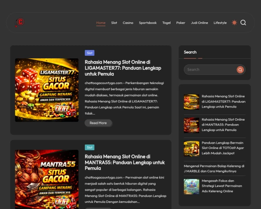Open the Lifestyle menu item
Viewport: 261px width, 209px height.
[220, 23]
